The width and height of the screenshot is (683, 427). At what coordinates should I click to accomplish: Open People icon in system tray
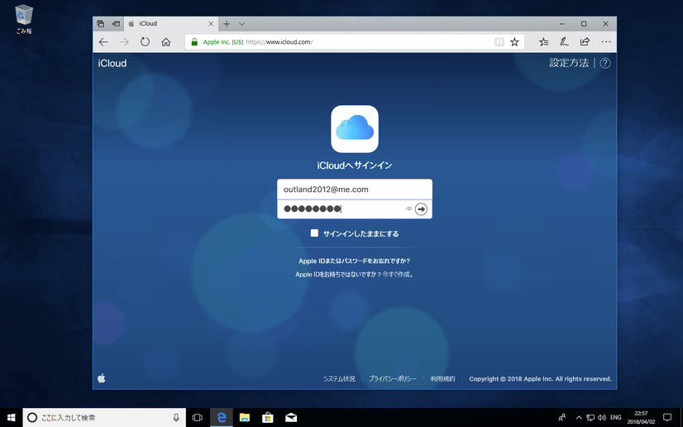coord(562,417)
